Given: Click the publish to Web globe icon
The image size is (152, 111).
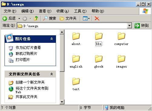Looking at the screenshot, I should [x=11, y=89].
